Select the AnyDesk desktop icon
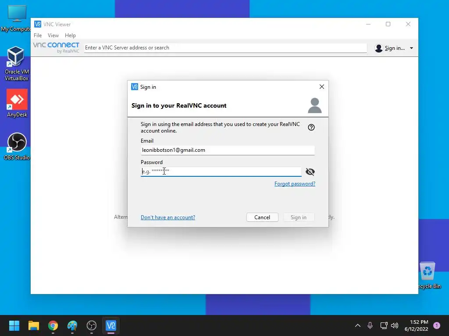Viewport: 449px width, 336px height. pyautogui.click(x=17, y=103)
